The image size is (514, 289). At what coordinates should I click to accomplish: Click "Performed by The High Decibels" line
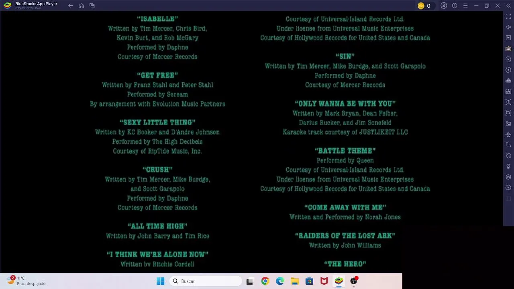pyautogui.click(x=157, y=142)
